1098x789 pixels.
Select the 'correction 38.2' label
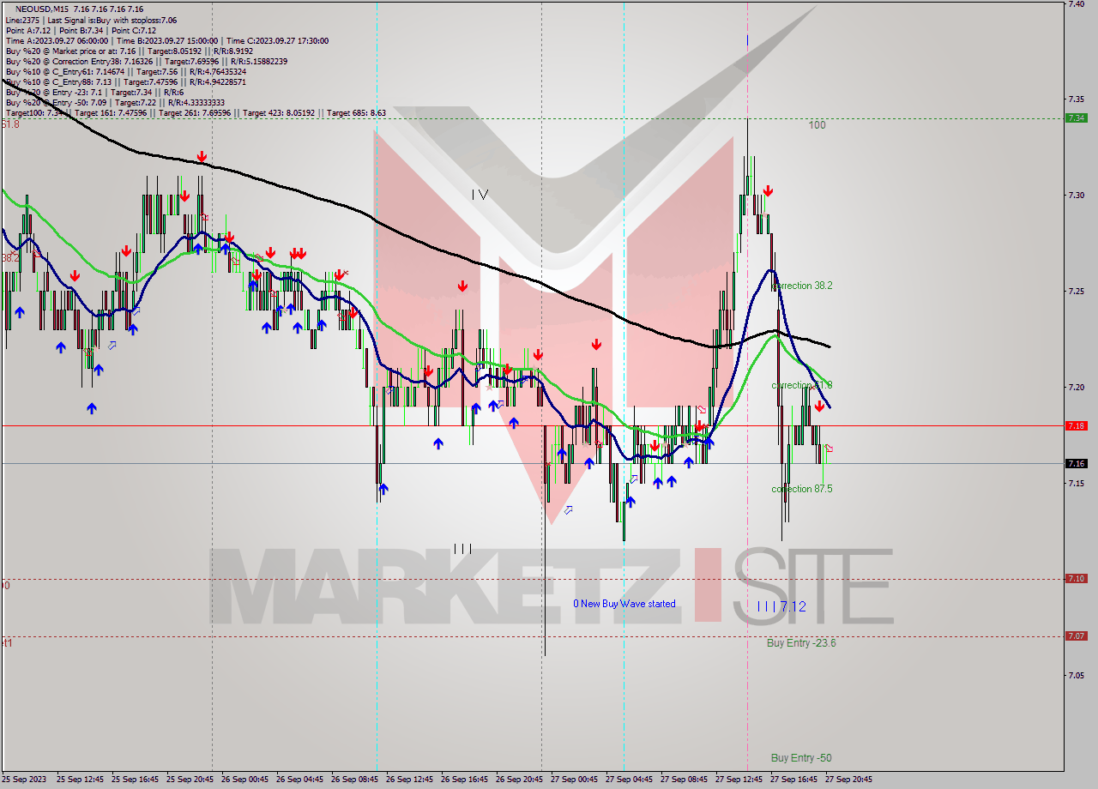803,286
